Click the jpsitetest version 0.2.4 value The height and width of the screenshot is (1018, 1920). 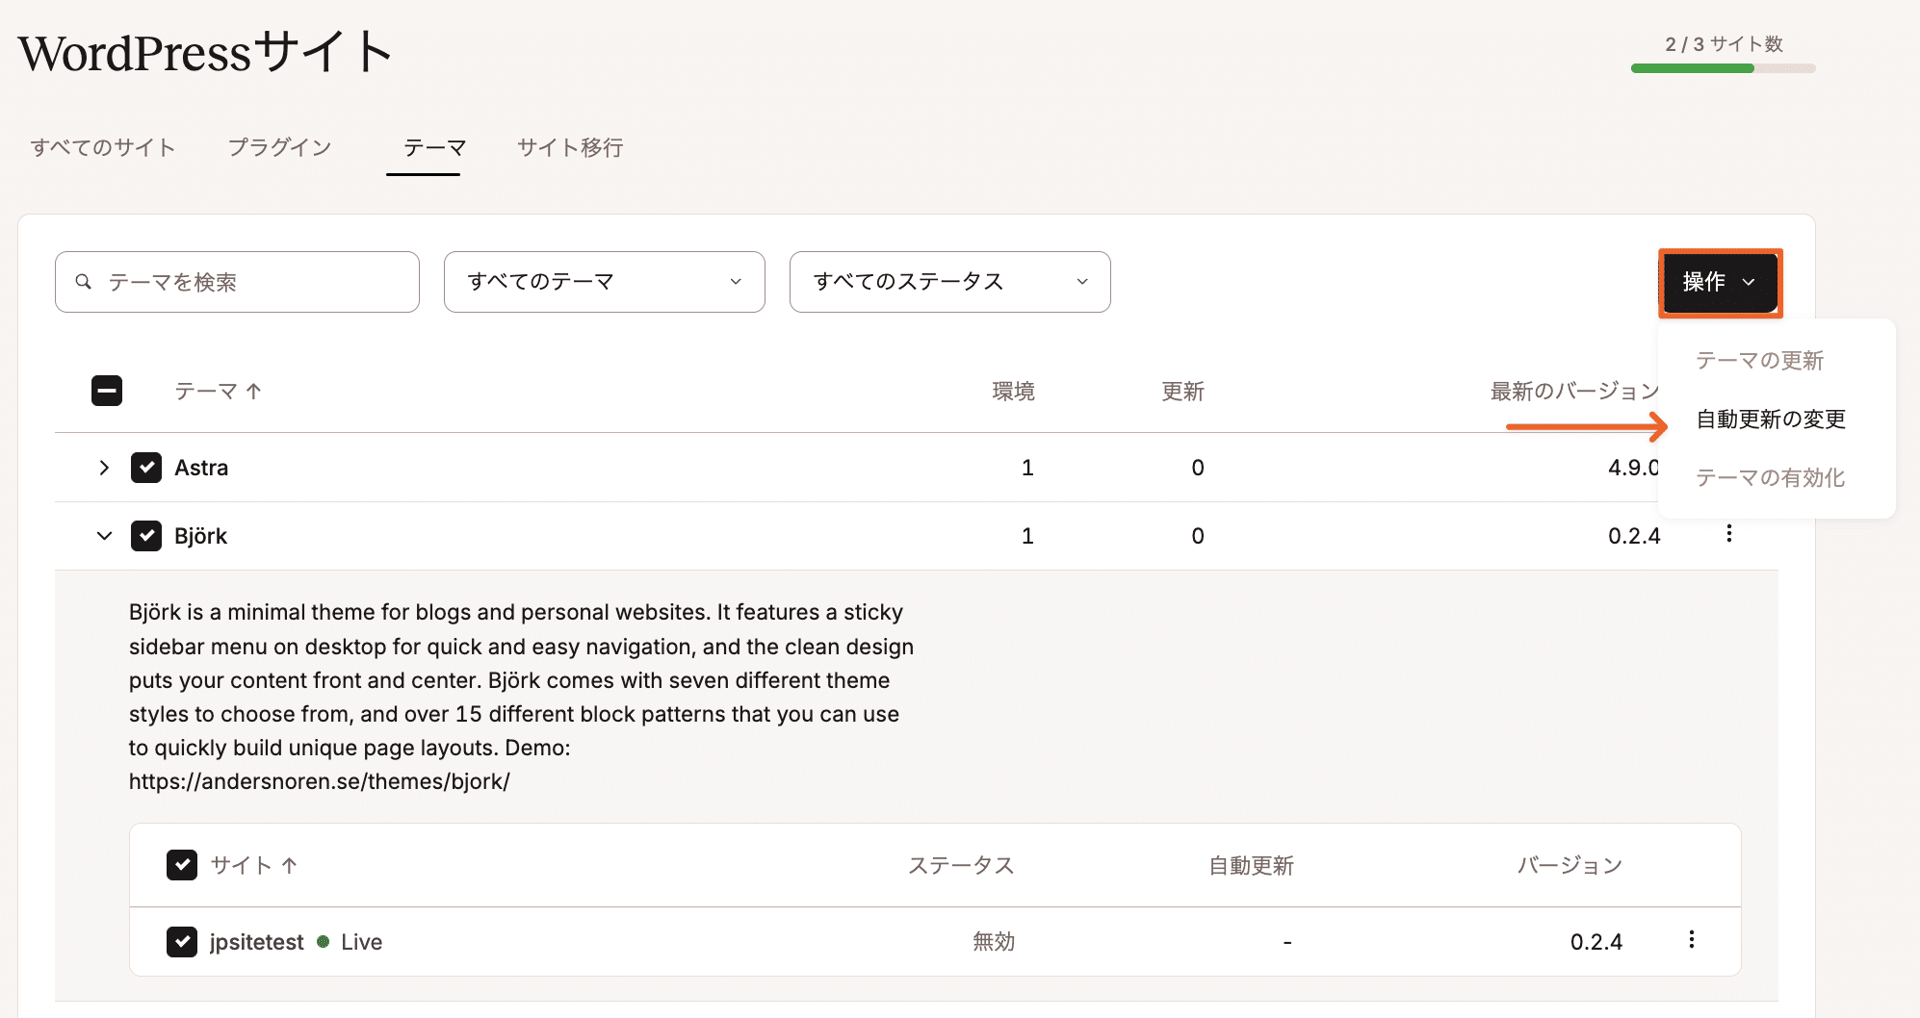click(x=1596, y=942)
